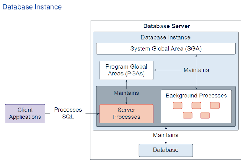The width and height of the screenshot is (244, 163).
Task: Select the Database box below the instance
Action: (x=166, y=150)
